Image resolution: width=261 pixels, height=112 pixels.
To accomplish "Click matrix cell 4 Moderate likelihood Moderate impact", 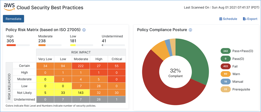I will 81,79.
